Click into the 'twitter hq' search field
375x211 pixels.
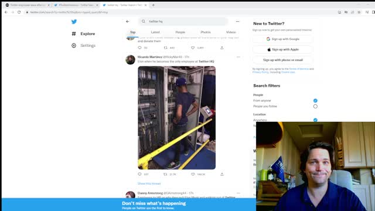click(x=183, y=22)
